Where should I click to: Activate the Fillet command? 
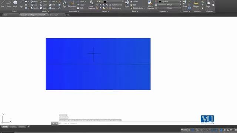click(52, 5)
